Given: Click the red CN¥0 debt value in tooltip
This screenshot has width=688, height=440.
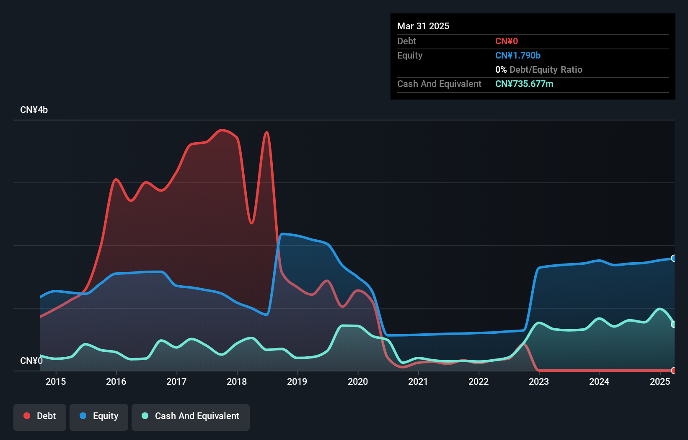Looking at the screenshot, I should click(507, 41).
